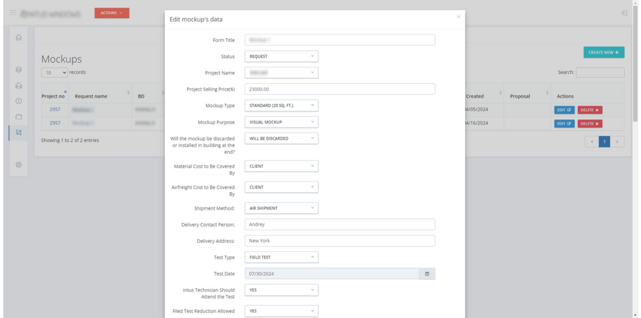641x318 pixels.
Task: Click the stacked layers sidebar icon
Action: (19, 69)
